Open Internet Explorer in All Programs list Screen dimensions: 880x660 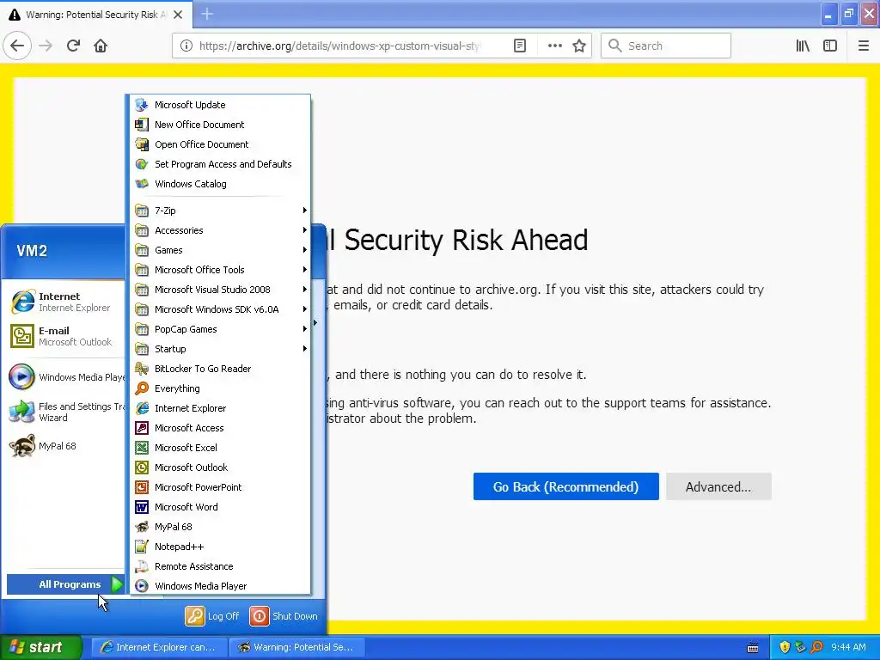(220, 408)
